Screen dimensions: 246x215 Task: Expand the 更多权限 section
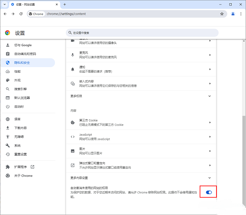tap(210, 96)
